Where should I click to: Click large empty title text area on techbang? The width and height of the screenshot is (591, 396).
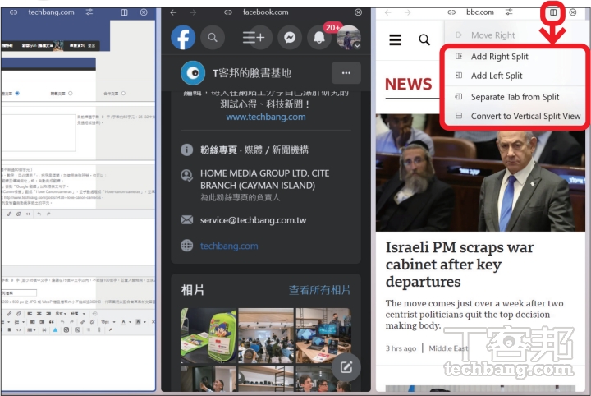coord(38,133)
